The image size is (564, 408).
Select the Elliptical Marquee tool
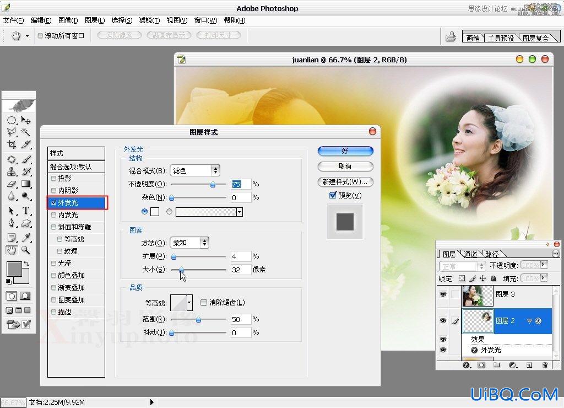point(12,120)
